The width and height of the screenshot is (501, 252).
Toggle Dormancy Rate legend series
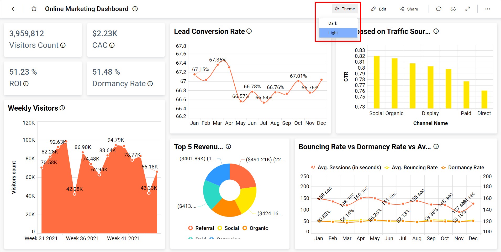point(463,168)
